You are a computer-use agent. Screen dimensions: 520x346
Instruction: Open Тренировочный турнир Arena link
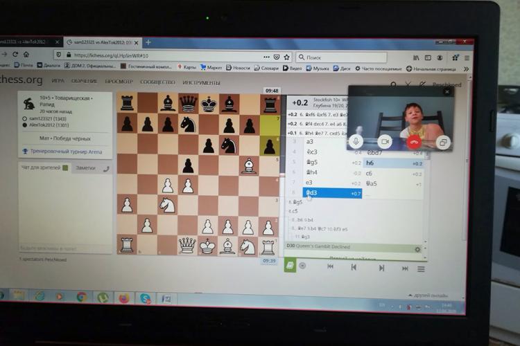pyautogui.click(x=60, y=150)
